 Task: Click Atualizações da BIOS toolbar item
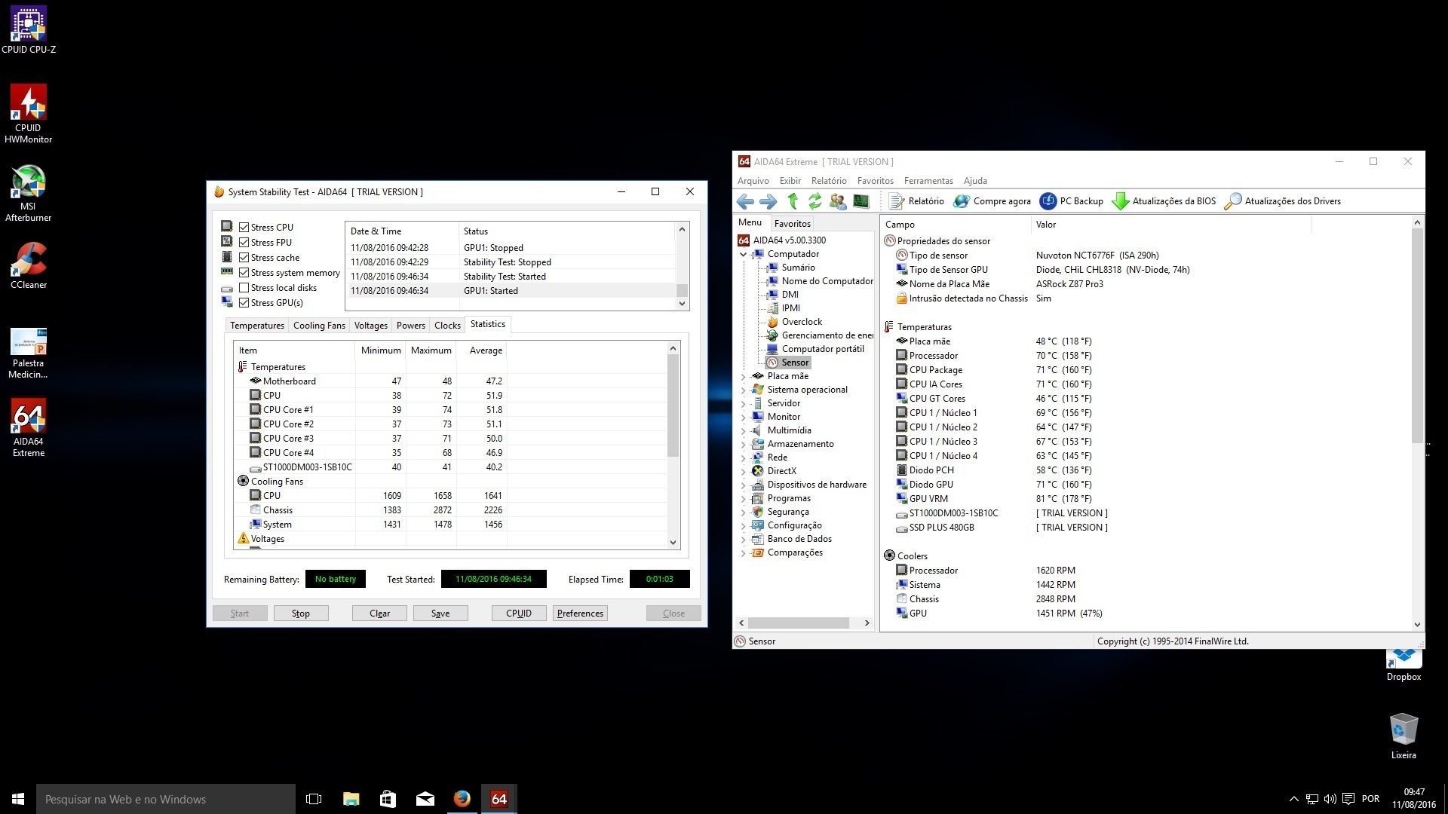coord(1164,201)
